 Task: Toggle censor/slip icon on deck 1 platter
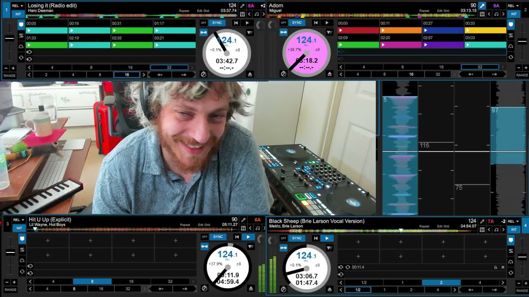(203, 74)
